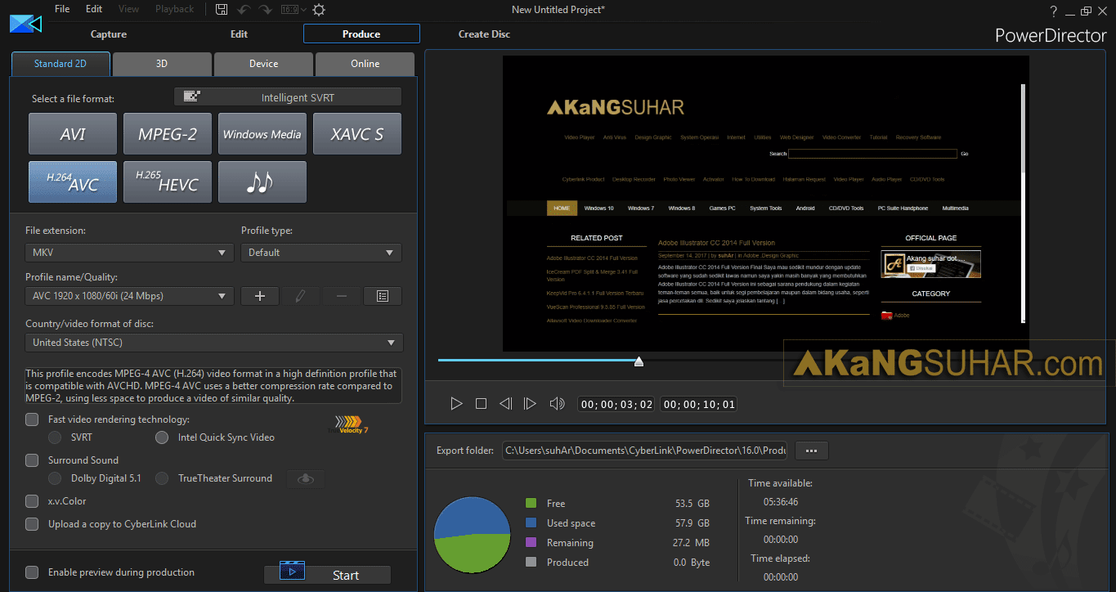The height and width of the screenshot is (592, 1116).
Task: Choose TrueTheater Surround radio option
Action: click(162, 478)
